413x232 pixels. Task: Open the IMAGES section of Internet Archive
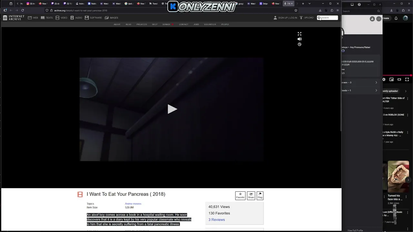point(111,18)
